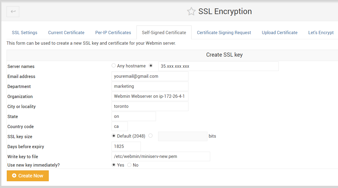Screen dimensions: 338x188
Task: Click the back arrow button
Action: click(13, 12)
